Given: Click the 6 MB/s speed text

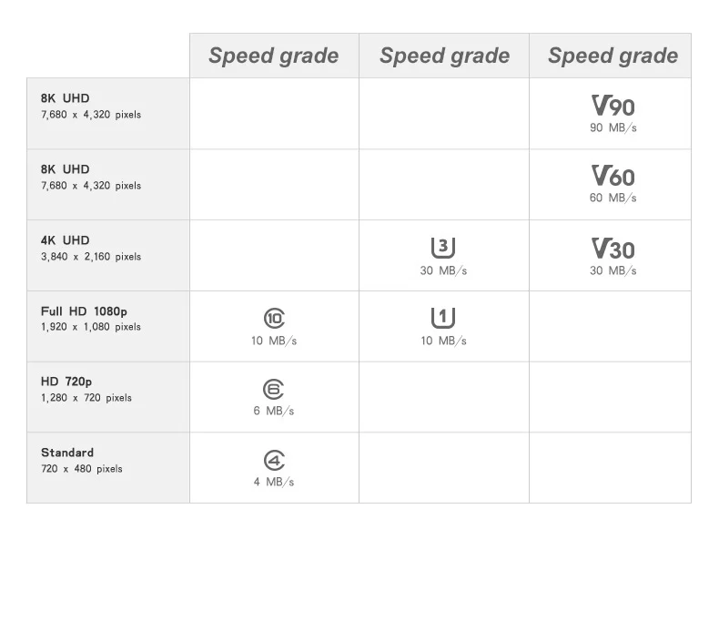Looking at the screenshot, I should coord(274,411).
